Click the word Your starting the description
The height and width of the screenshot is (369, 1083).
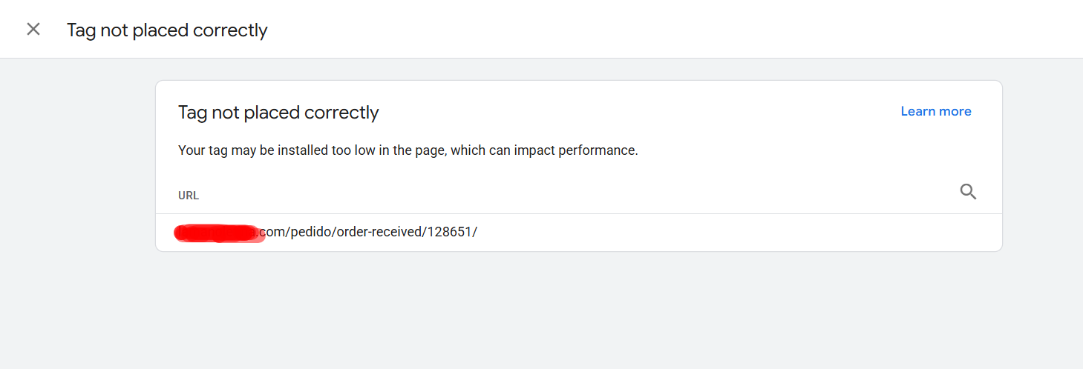click(191, 150)
